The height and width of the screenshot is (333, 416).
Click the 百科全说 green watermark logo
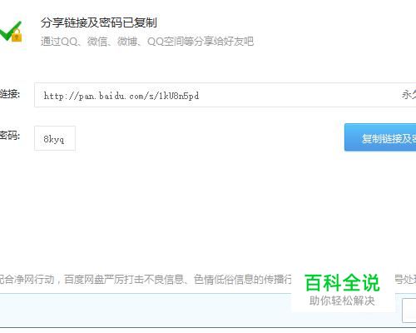coord(342,282)
